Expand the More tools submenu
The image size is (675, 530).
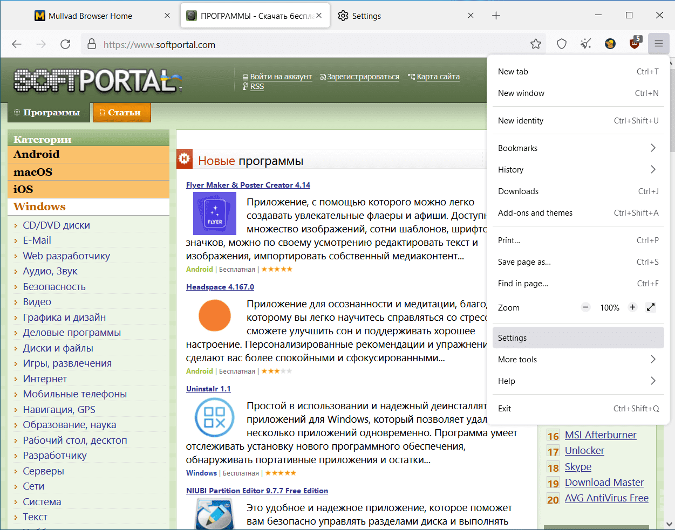[x=578, y=360]
